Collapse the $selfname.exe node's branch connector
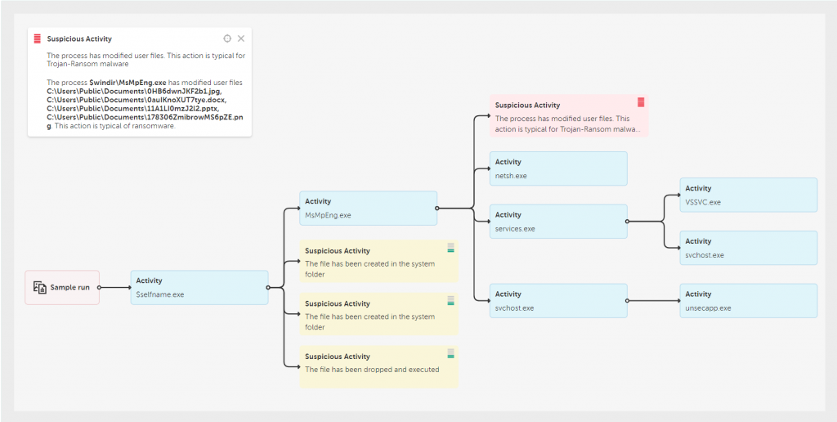Screen dimensions: 837x422 click(268, 288)
